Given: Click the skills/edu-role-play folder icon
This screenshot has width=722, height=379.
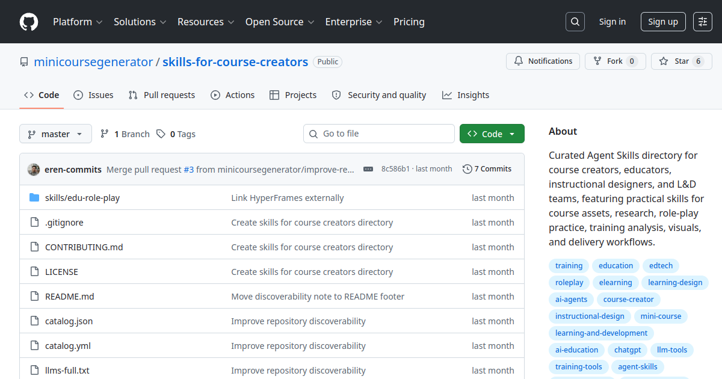Looking at the screenshot, I should click(x=34, y=198).
